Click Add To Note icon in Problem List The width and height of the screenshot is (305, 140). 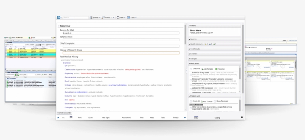tap(202, 101)
